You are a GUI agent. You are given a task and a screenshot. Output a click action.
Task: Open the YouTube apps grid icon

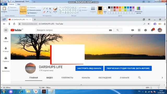click(139, 30)
